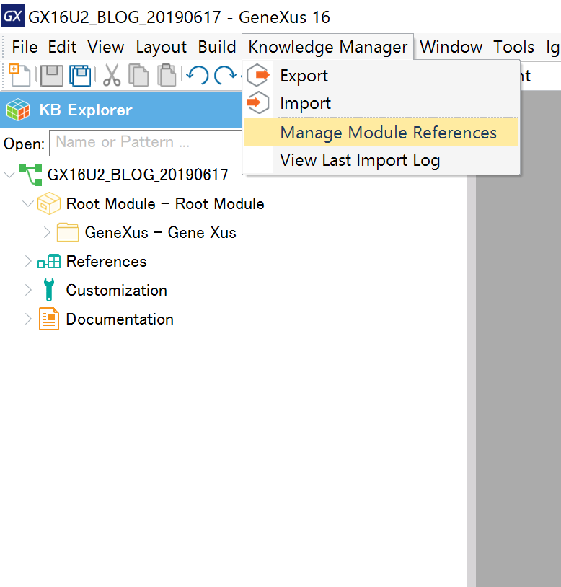Click the Paste clipboard icon
Image resolution: width=561 pixels, height=587 pixels.
pos(167,75)
